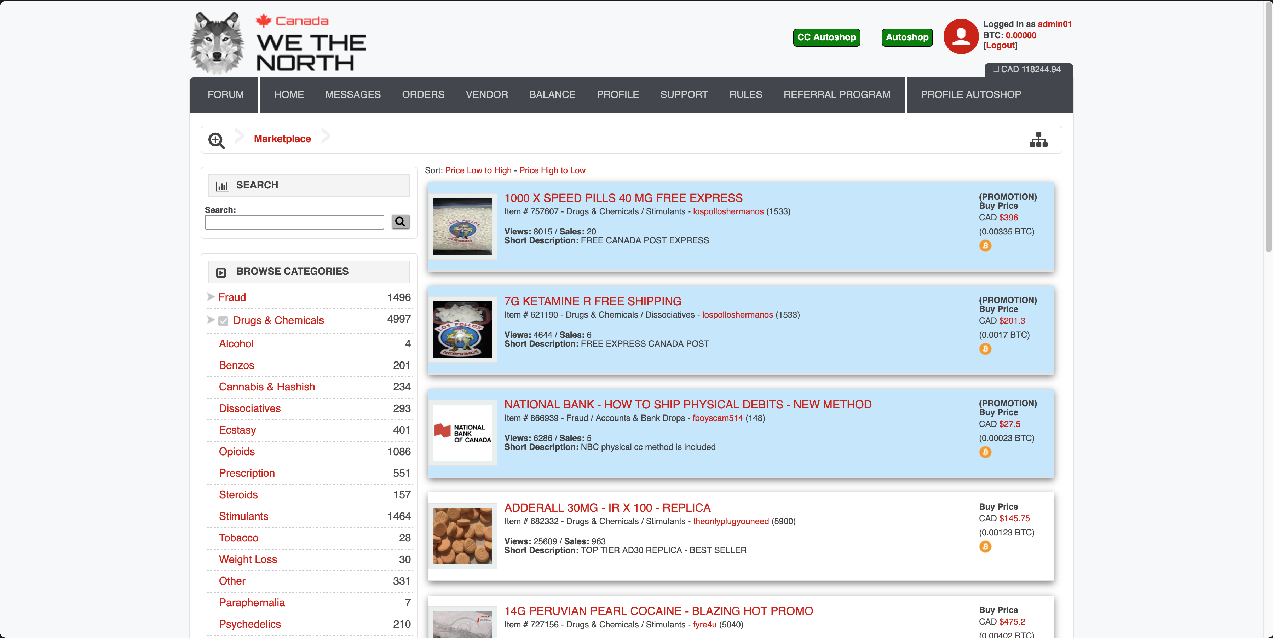Open the Tobacco category link
Screen dimensions: 1273x638
[x=238, y=538]
